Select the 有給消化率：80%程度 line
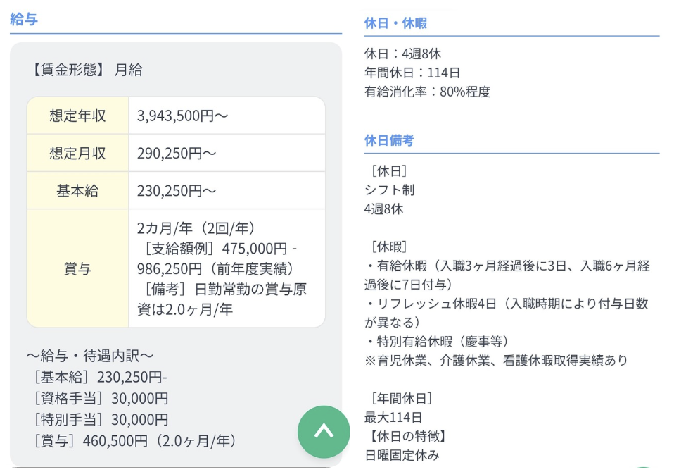Viewport: 674px width, 472px height. [x=427, y=91]
